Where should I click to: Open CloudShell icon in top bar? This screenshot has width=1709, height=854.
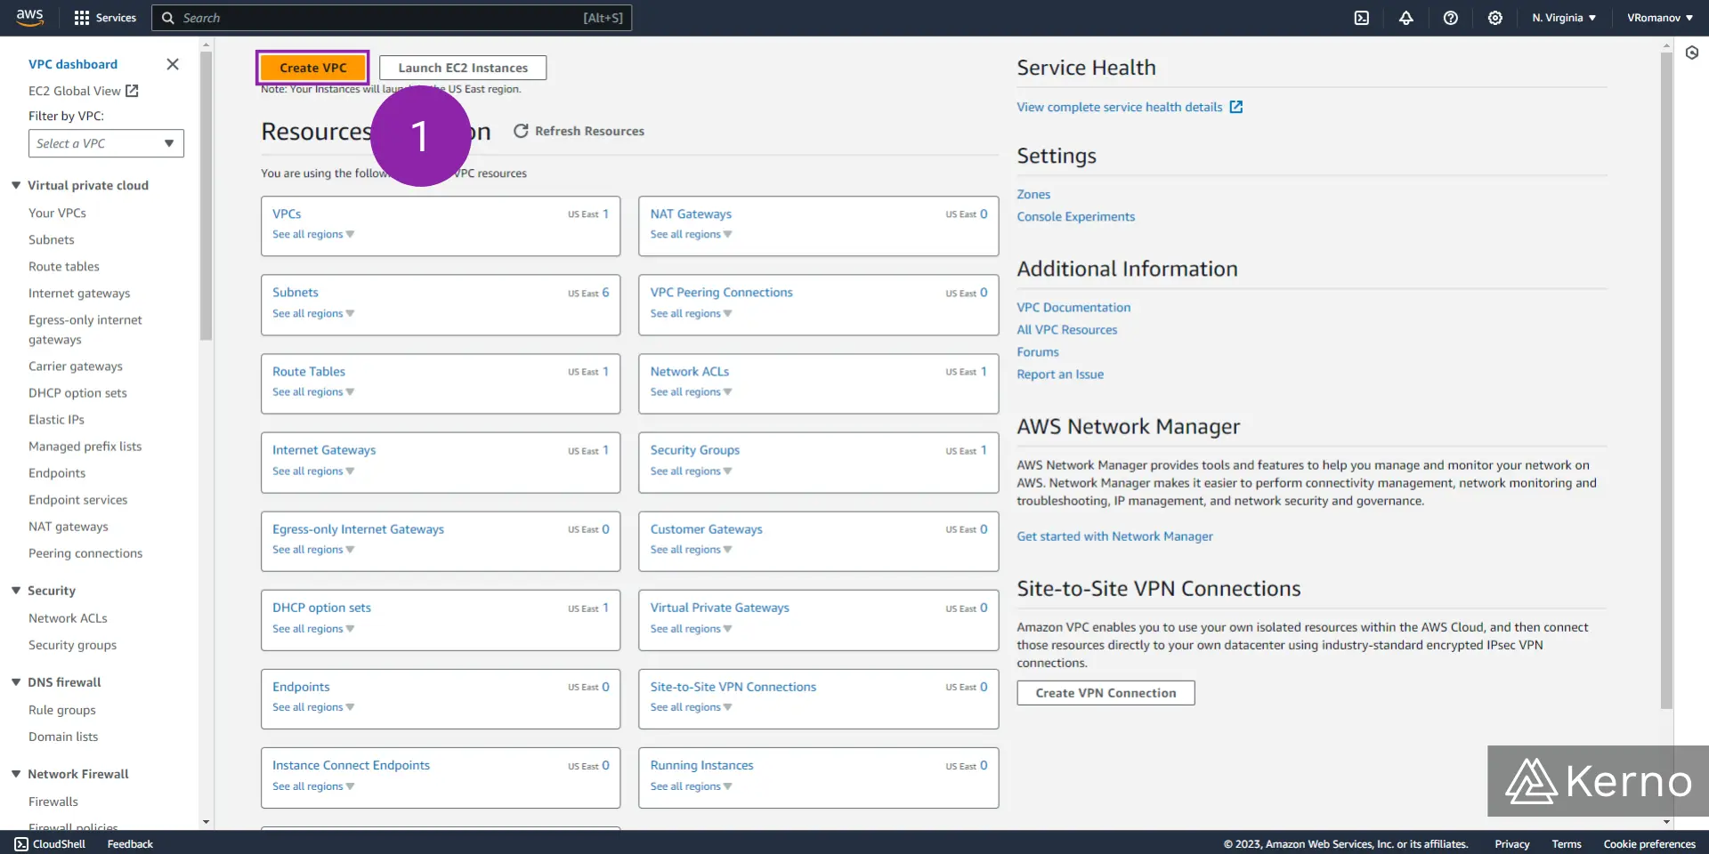pos(1362,18)
